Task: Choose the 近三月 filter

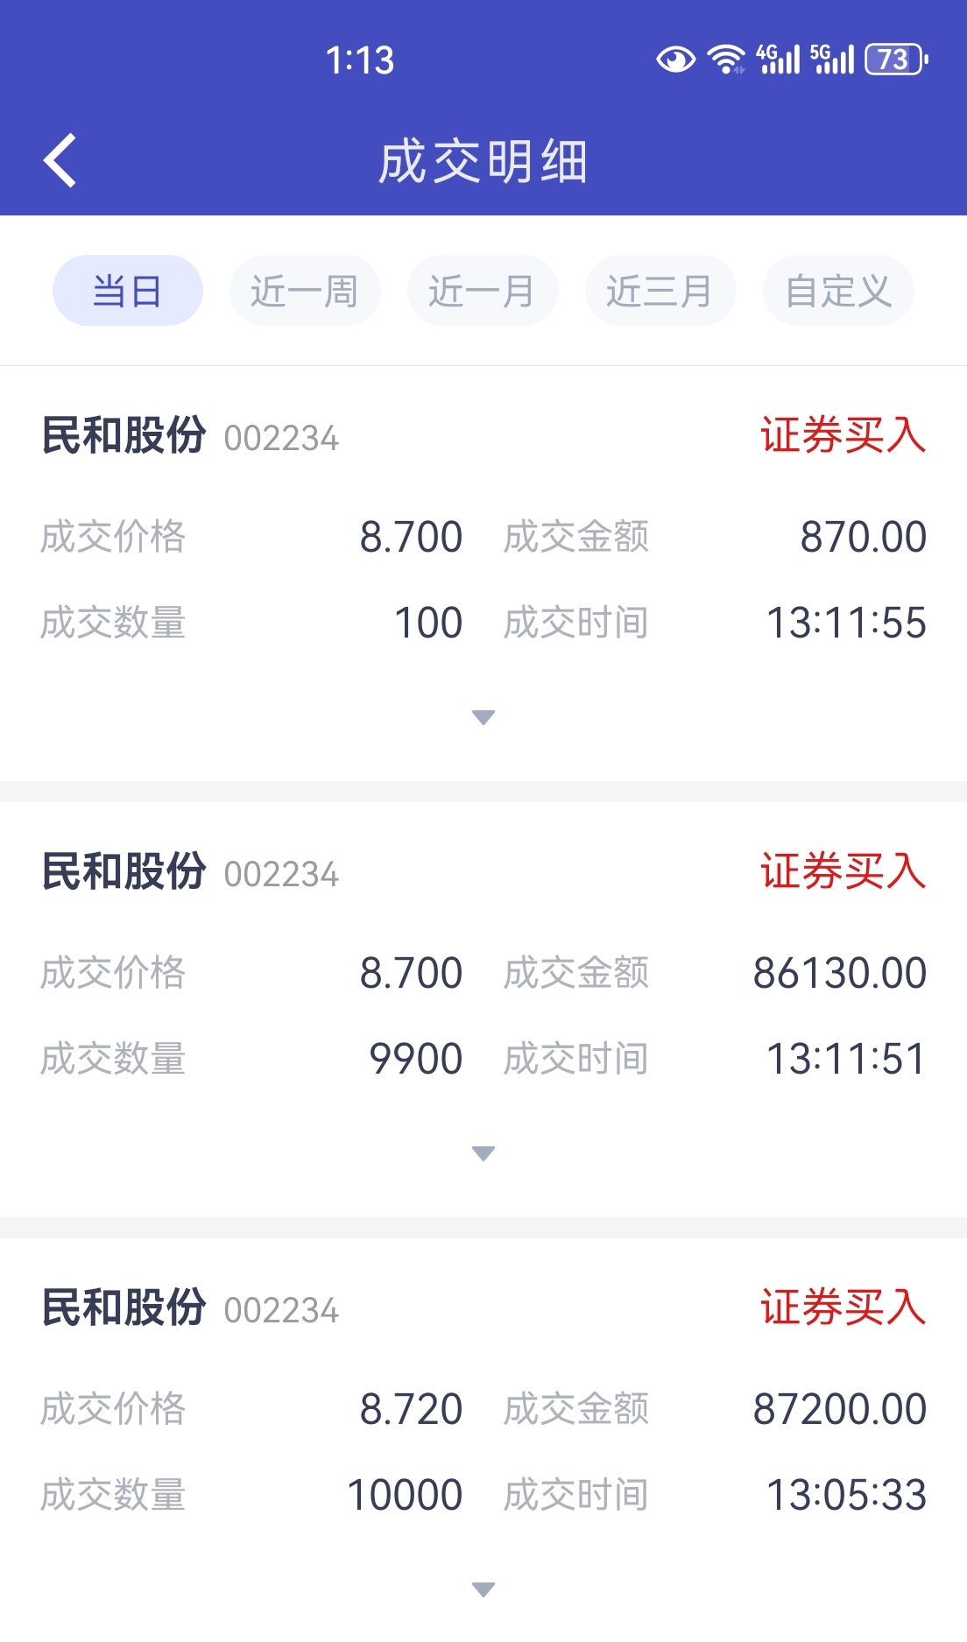Action: coord(660,291)
